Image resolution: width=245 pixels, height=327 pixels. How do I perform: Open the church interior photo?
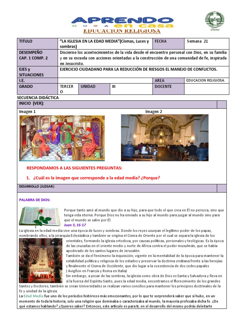point(165,138)
